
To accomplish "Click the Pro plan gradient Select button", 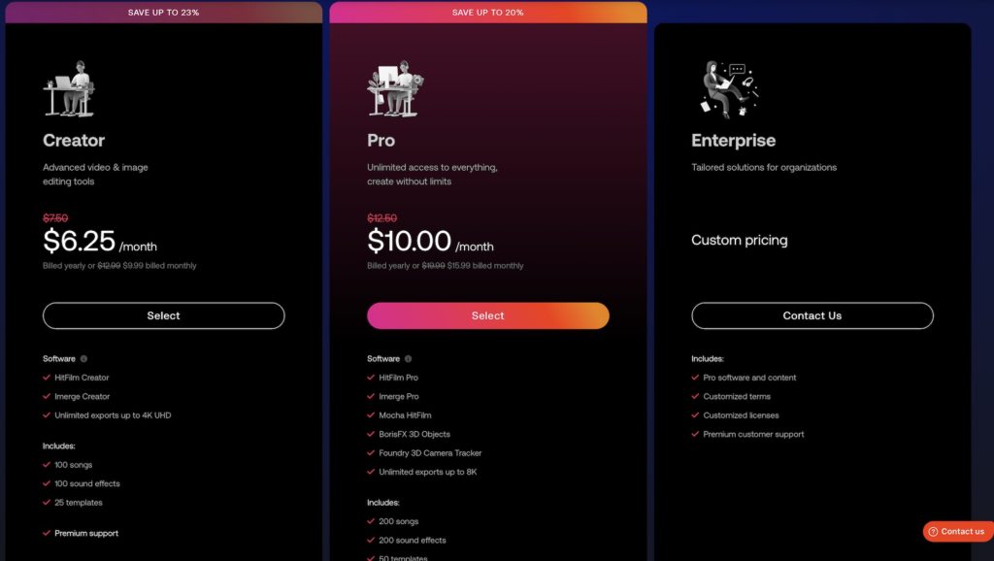I will coord(487,315).
